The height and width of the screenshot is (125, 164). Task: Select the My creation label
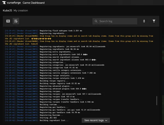click(21, 11)
